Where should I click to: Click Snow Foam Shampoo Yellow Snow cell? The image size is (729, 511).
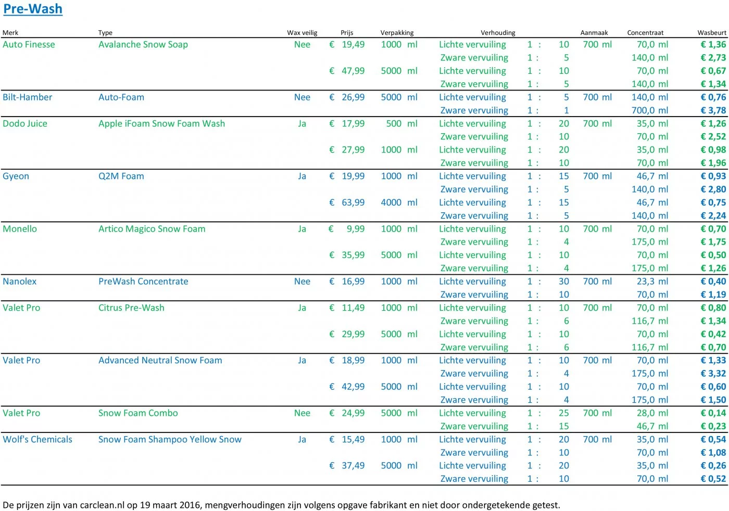170,439
